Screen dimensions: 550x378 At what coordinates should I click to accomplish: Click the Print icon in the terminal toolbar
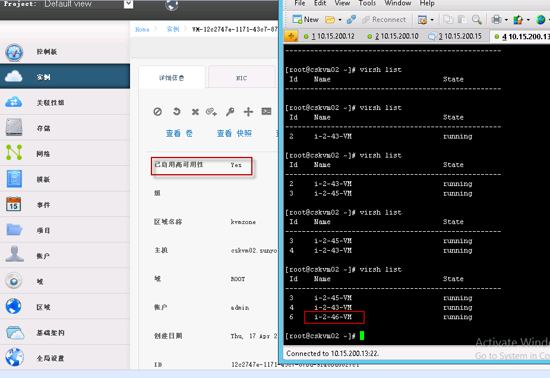tap(497, 20)
